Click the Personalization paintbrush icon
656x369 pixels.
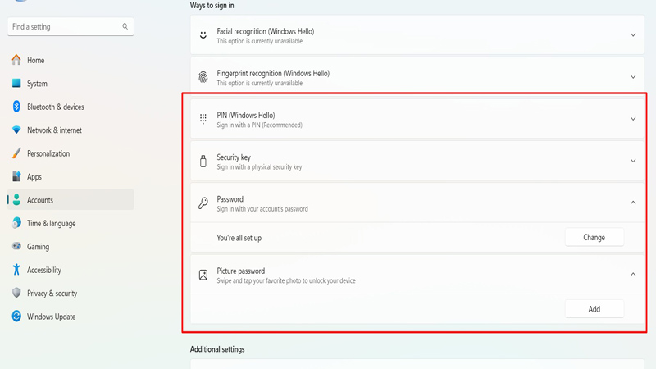[x=16, y=153]
